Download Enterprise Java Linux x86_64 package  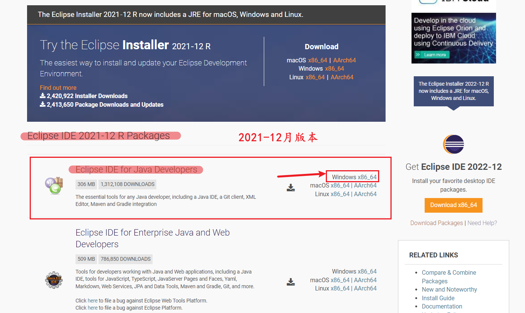pyautogui.click(x=340, y=288)
